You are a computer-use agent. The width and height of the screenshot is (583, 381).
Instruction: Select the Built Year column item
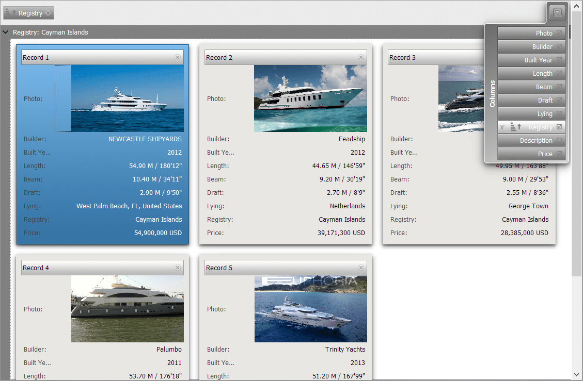[x=531, y=60]
